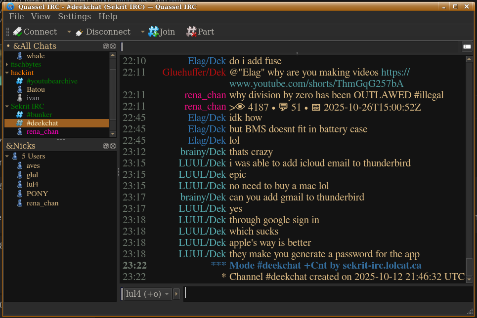Click chat scrollbar down arrow
Screen dimensions: 477x318
point(469,279)
